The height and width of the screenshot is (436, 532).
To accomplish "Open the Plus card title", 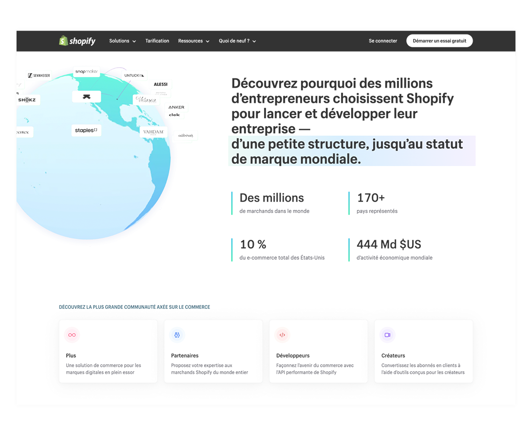I will (x=71, y=356).
